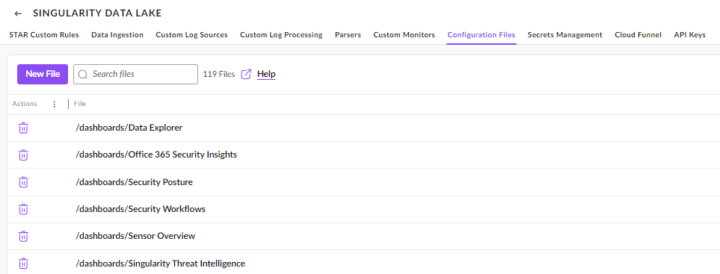
Task: Open the Data Ingestion tab
Action: pos(117,35)
